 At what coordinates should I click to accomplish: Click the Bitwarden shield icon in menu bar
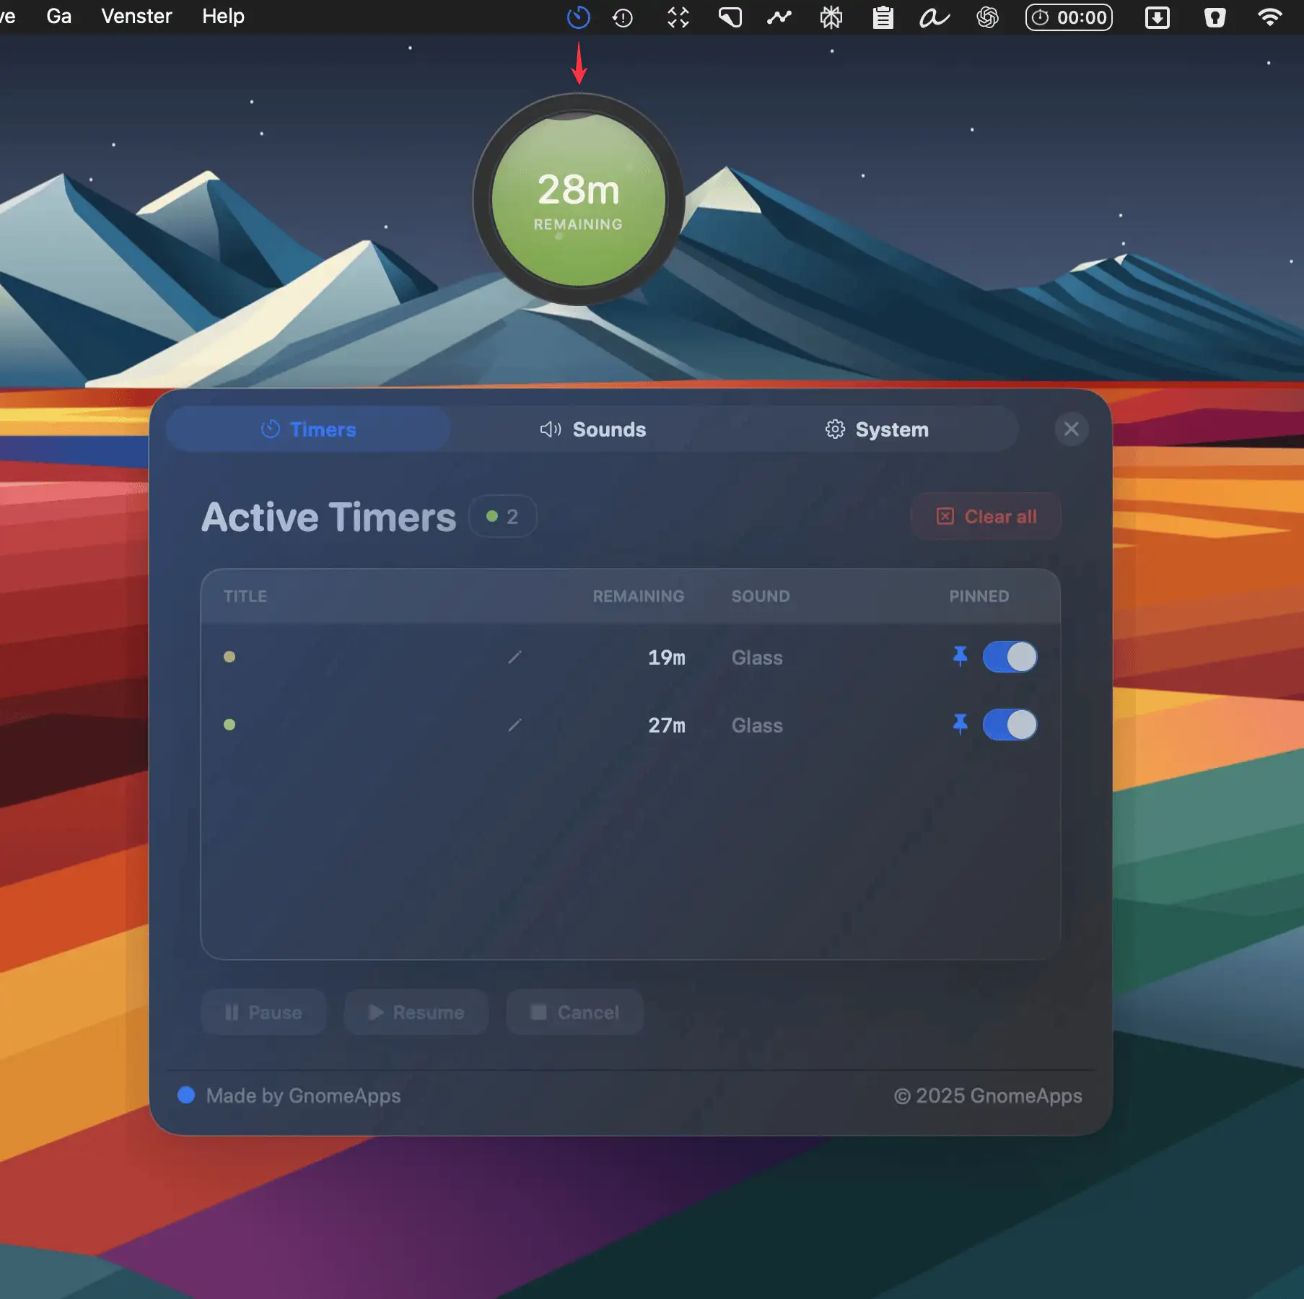(1215, 17)
